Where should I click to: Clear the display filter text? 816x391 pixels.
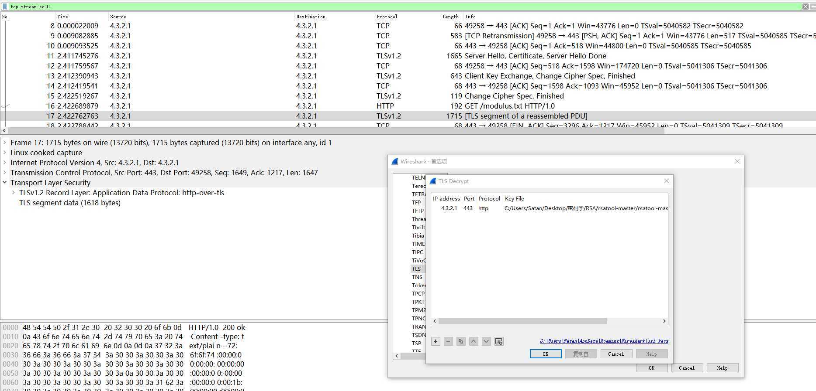tap(805, 7)
